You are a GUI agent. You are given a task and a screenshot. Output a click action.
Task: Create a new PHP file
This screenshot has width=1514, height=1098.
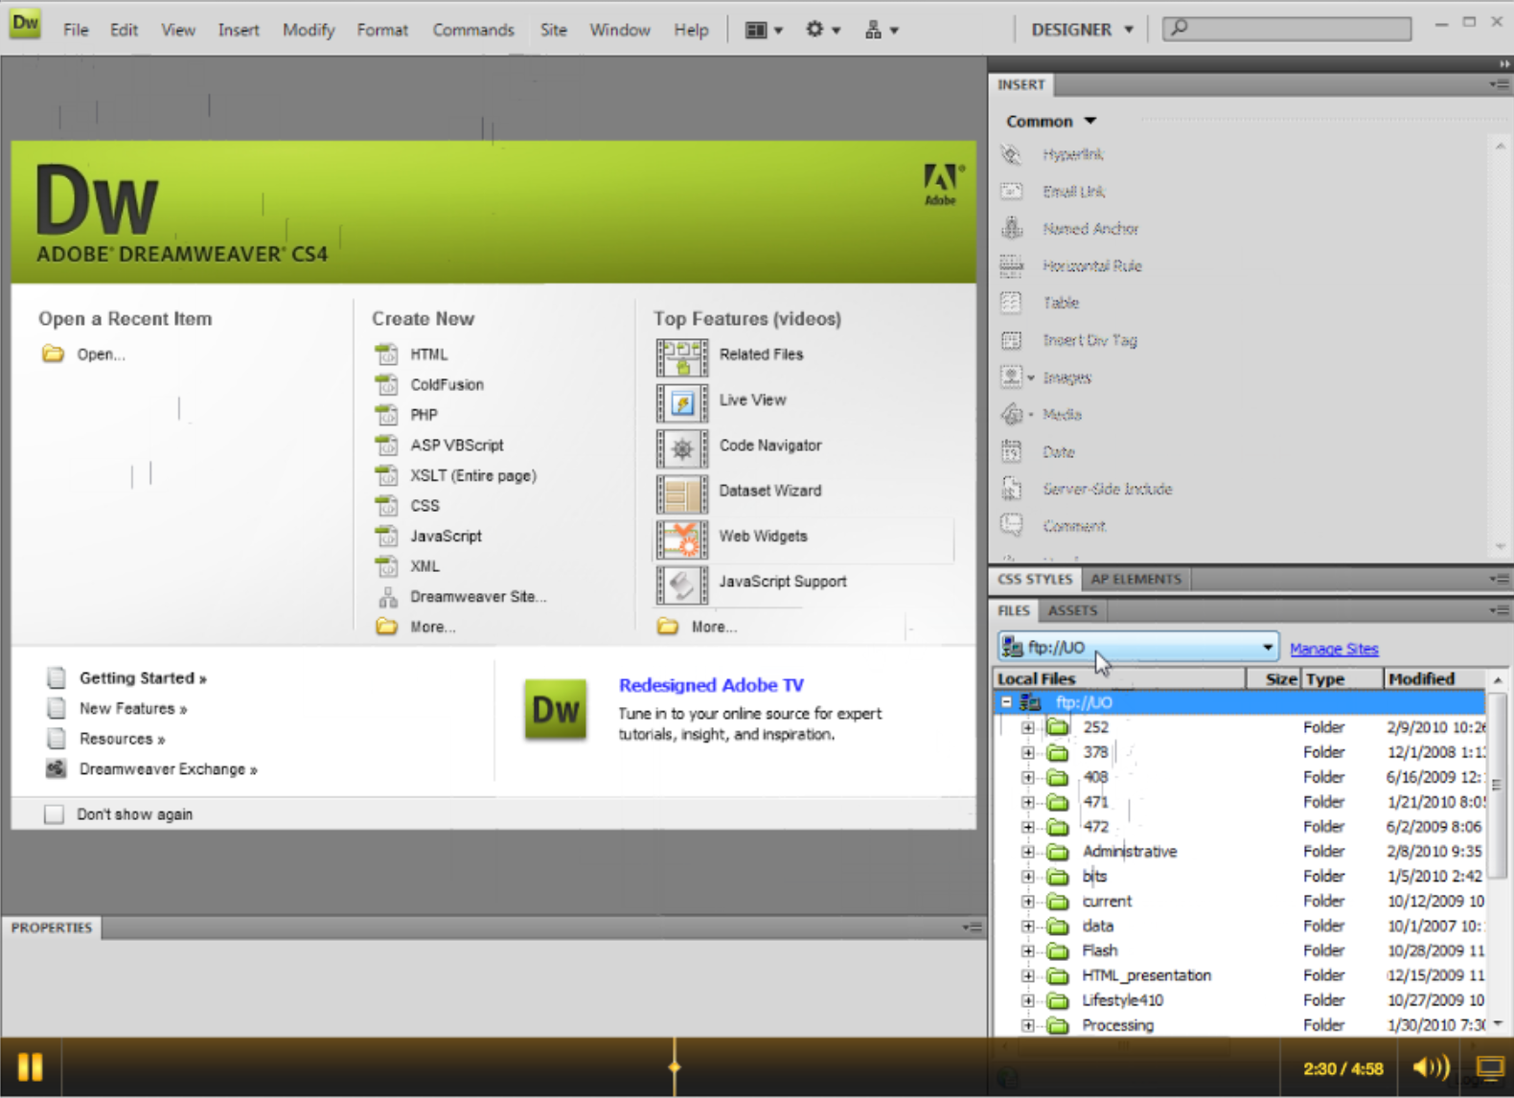pyautogui.click(x=424, y=415)
